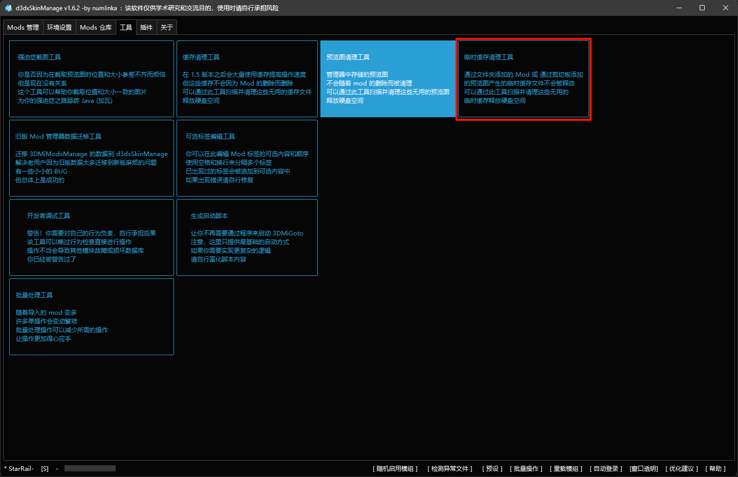This screenshot has height=477, width=738.
Task: Maximize the d3dxSkinManage window
Action: (x=702, y=8)
